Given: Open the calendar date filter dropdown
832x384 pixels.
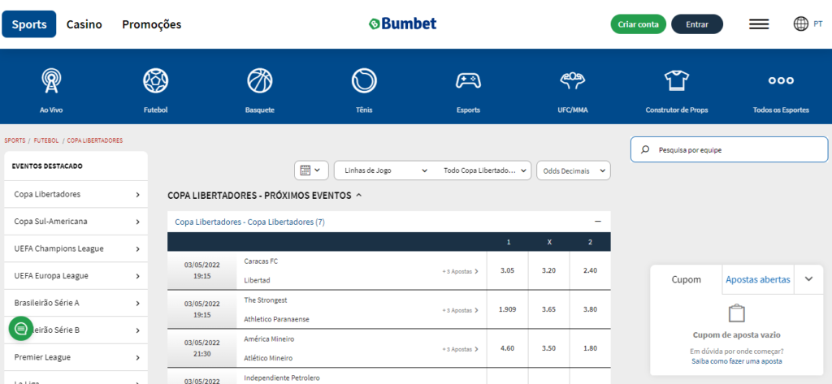Looking at the screenshot, I should click(x=310, y=170).
